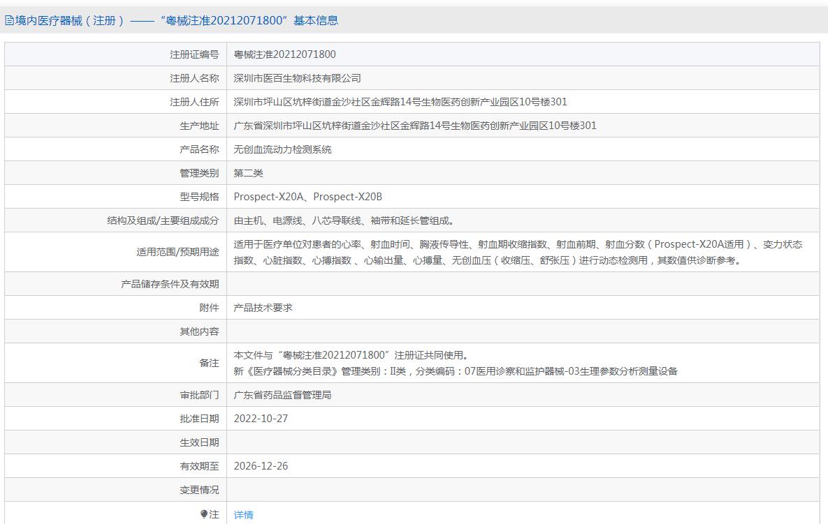828x524 pixels.
Task: Click the registrant address value in 注册人住所 row
Action: coord(400,102)
